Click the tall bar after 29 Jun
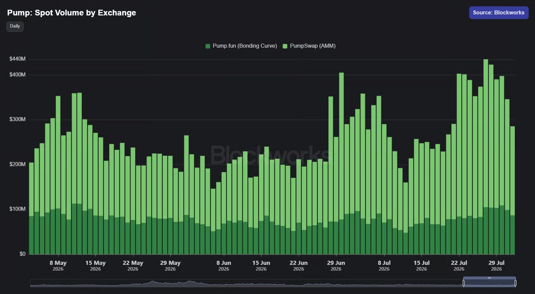 pos(341,163)
